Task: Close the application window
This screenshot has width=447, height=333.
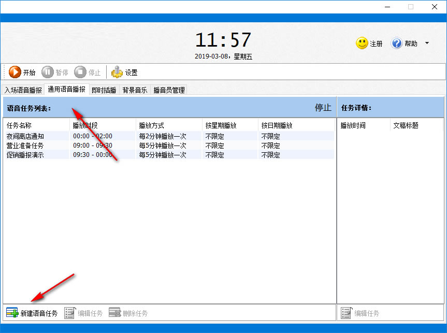Action: [435, 7]
